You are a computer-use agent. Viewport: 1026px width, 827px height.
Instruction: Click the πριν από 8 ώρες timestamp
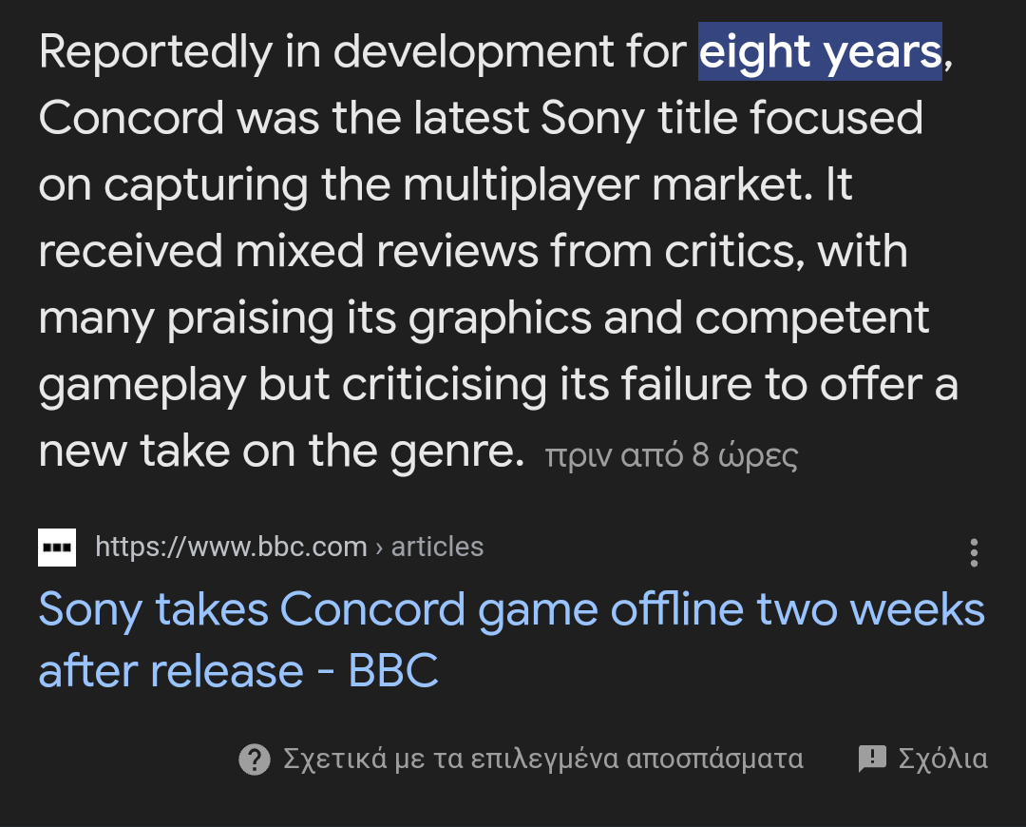tap(672, 455)
